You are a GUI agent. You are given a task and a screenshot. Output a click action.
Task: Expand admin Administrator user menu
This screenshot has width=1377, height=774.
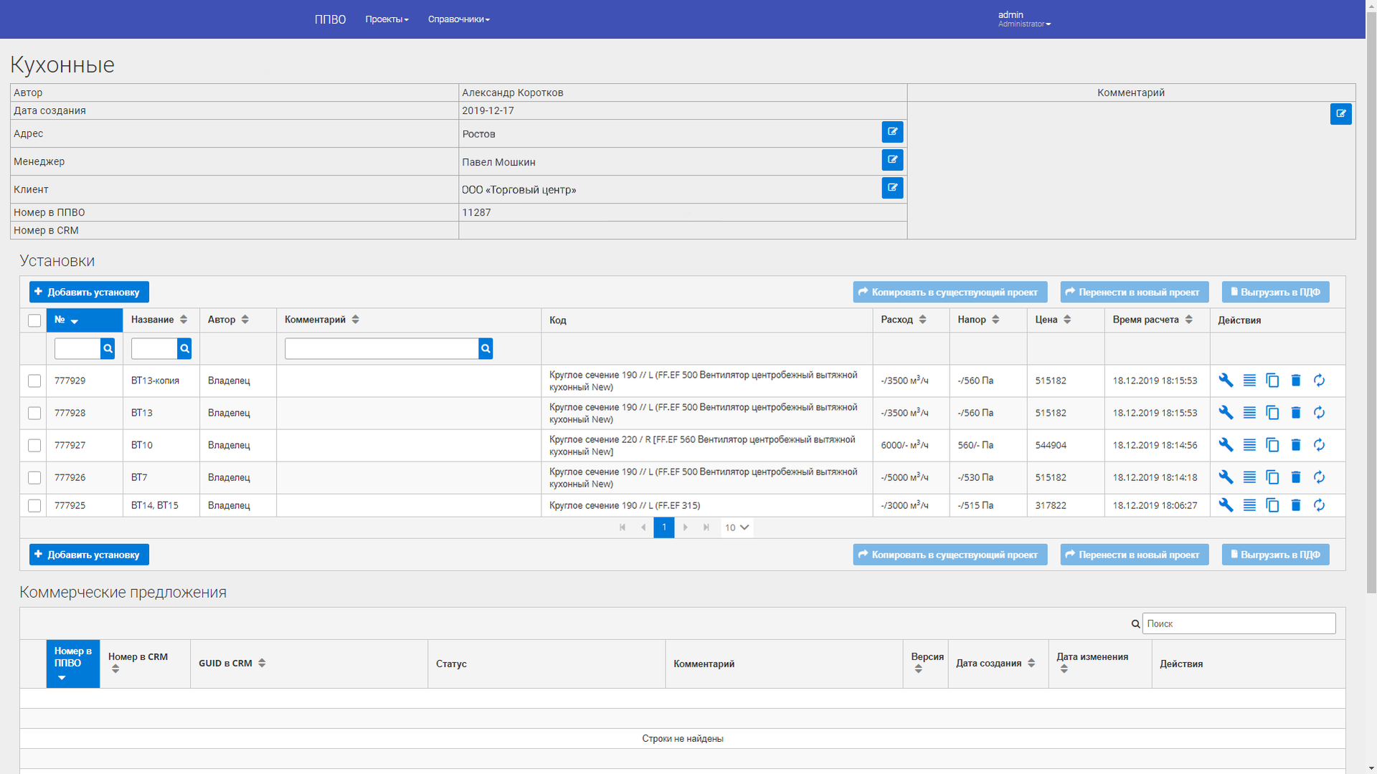[x=1023, y=19]
